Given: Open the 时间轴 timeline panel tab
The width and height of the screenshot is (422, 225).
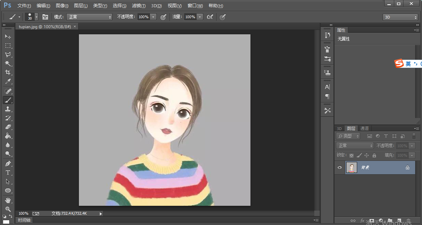Looking at the screenshot, I should (24, 220).
